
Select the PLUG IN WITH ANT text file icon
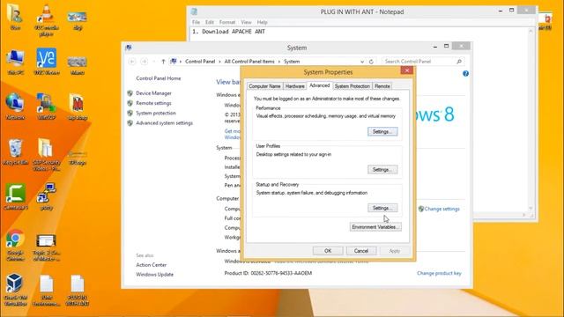[x=78, y=291]
